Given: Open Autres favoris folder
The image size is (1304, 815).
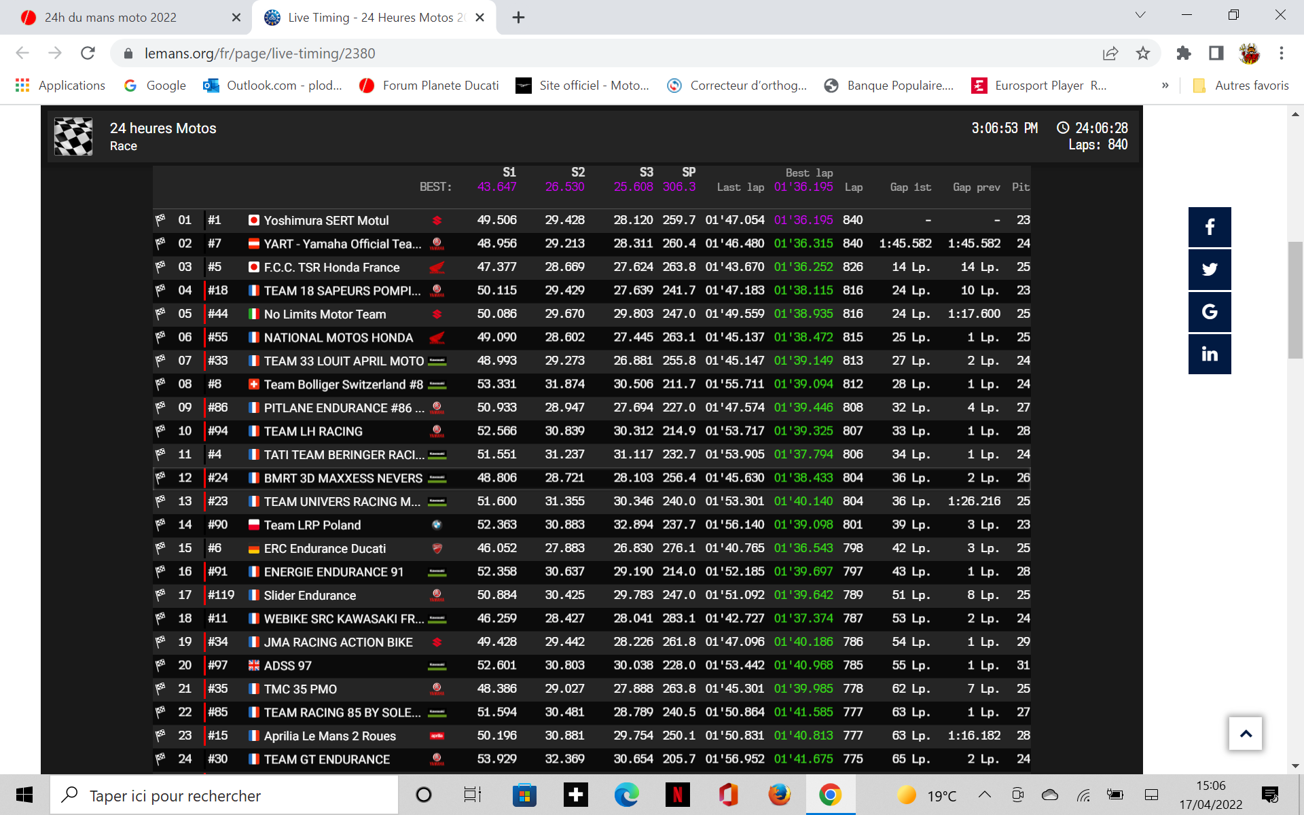Looking at the screenshot, I should tap(1241, 86).
